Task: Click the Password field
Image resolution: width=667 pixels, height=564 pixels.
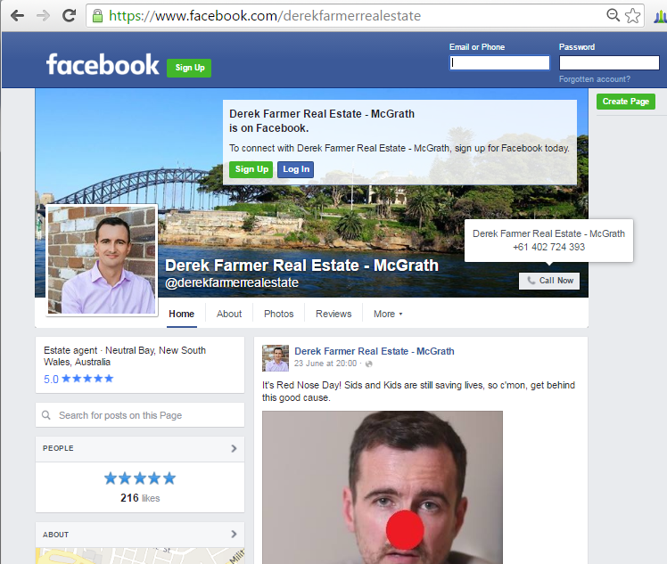Action: (x=609, y=63)
